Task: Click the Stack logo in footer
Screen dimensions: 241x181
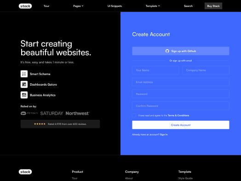Action: pos(25,172)
